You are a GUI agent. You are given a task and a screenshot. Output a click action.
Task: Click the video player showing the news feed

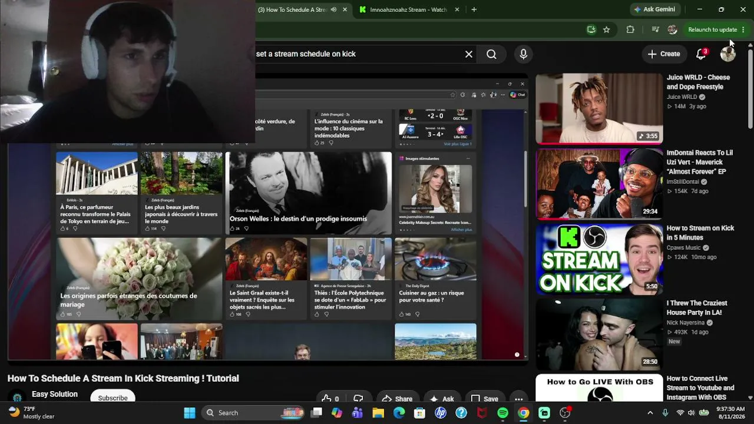click(268, 216)
